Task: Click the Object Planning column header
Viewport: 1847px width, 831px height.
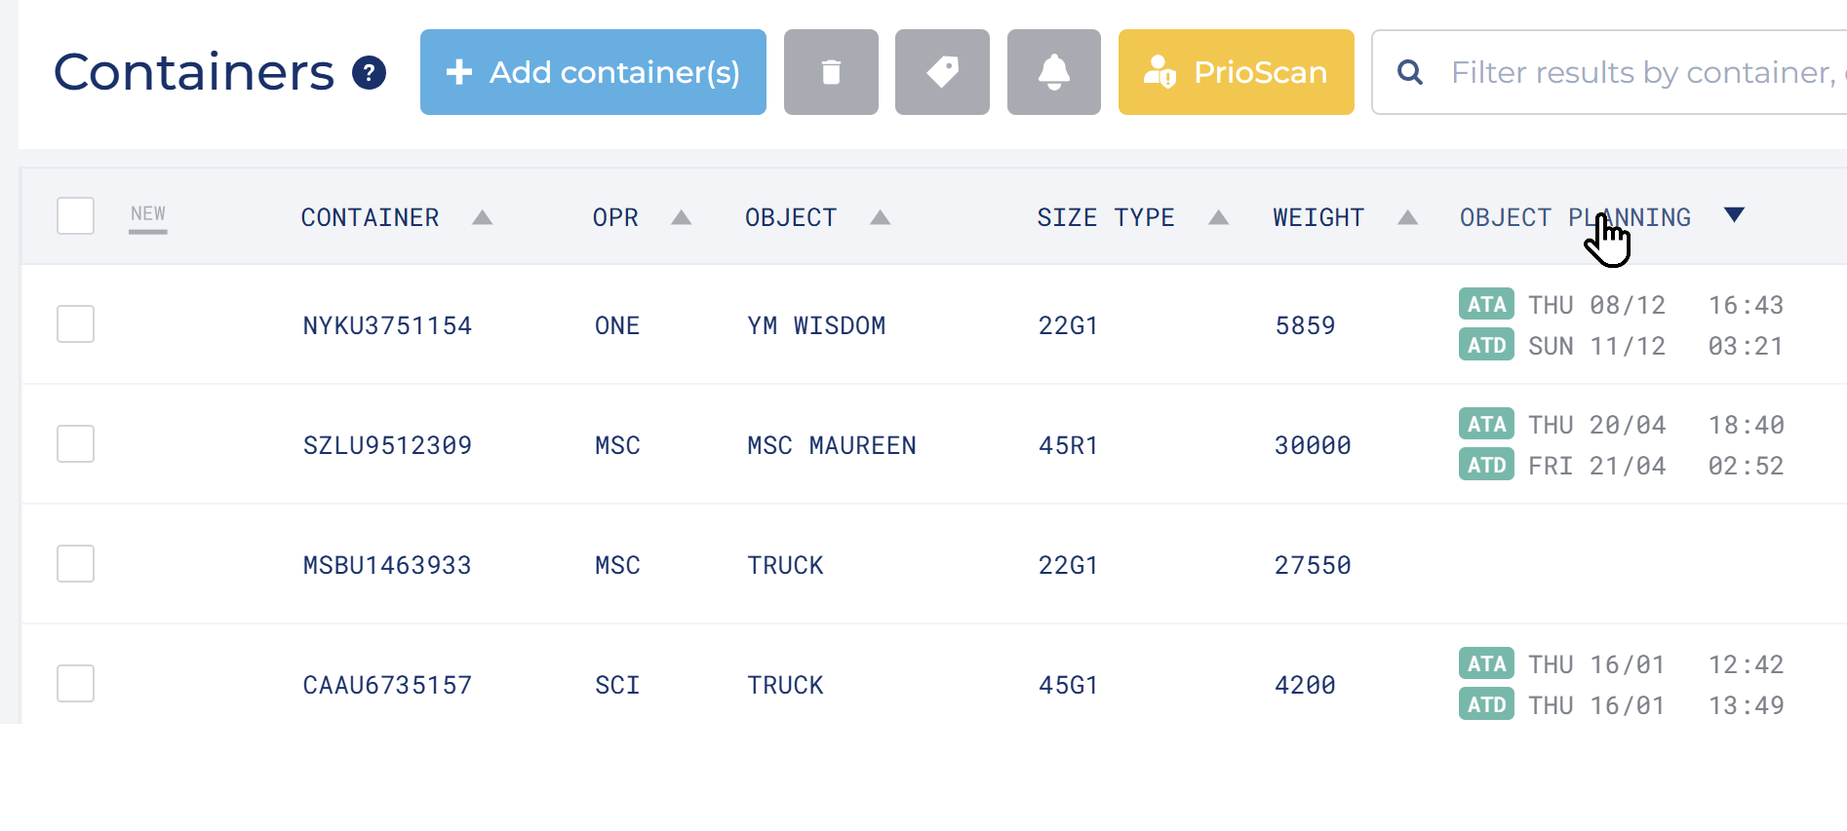Action: tap(1574, 217)
